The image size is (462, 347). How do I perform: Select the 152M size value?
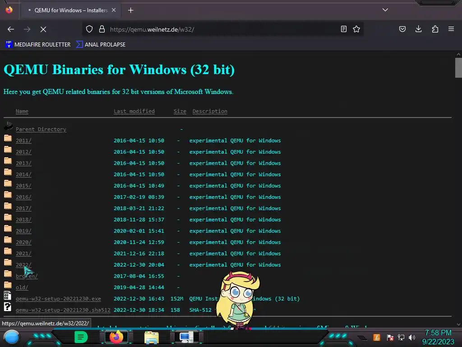pyautogui.click(x=177, y=299)
